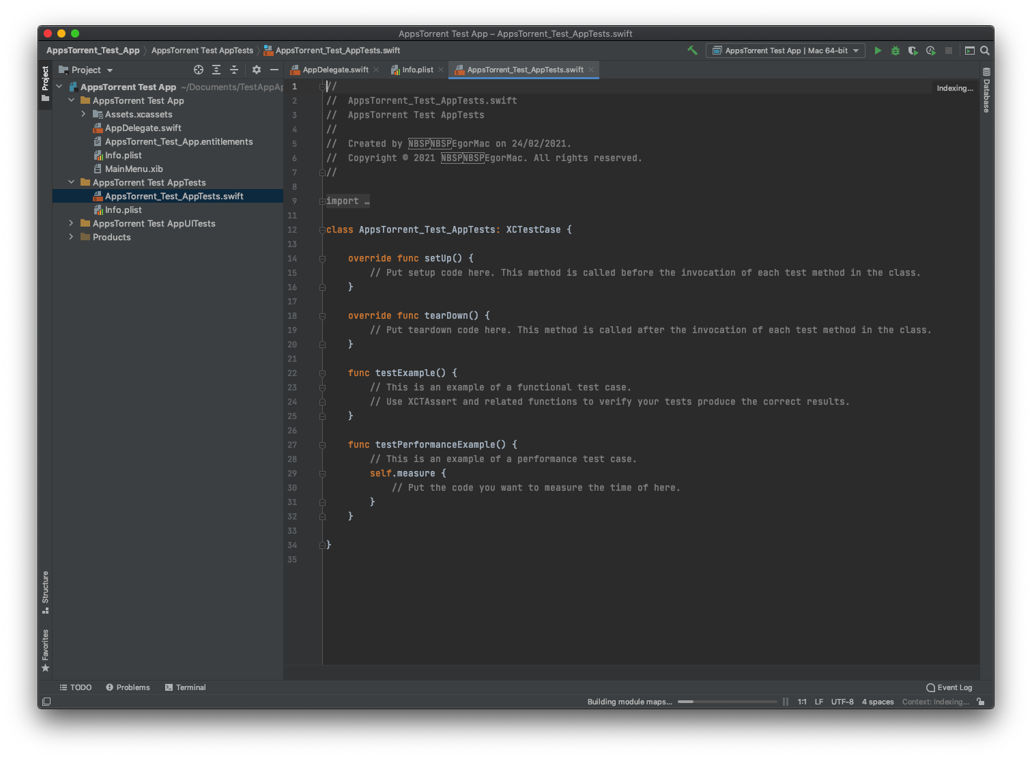This screenshot has width=1032, height=759.
Task: Open the Terminal tool window tab
Action: click(185, 687)
